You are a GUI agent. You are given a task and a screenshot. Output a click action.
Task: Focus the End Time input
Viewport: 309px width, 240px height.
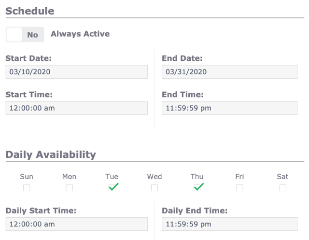pyautogui.click(x=229, y=108)
